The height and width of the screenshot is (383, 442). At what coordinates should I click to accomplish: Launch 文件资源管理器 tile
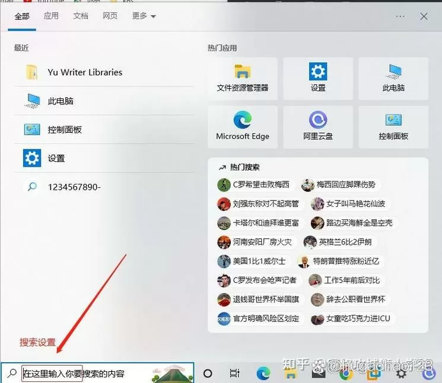point(243,79)
